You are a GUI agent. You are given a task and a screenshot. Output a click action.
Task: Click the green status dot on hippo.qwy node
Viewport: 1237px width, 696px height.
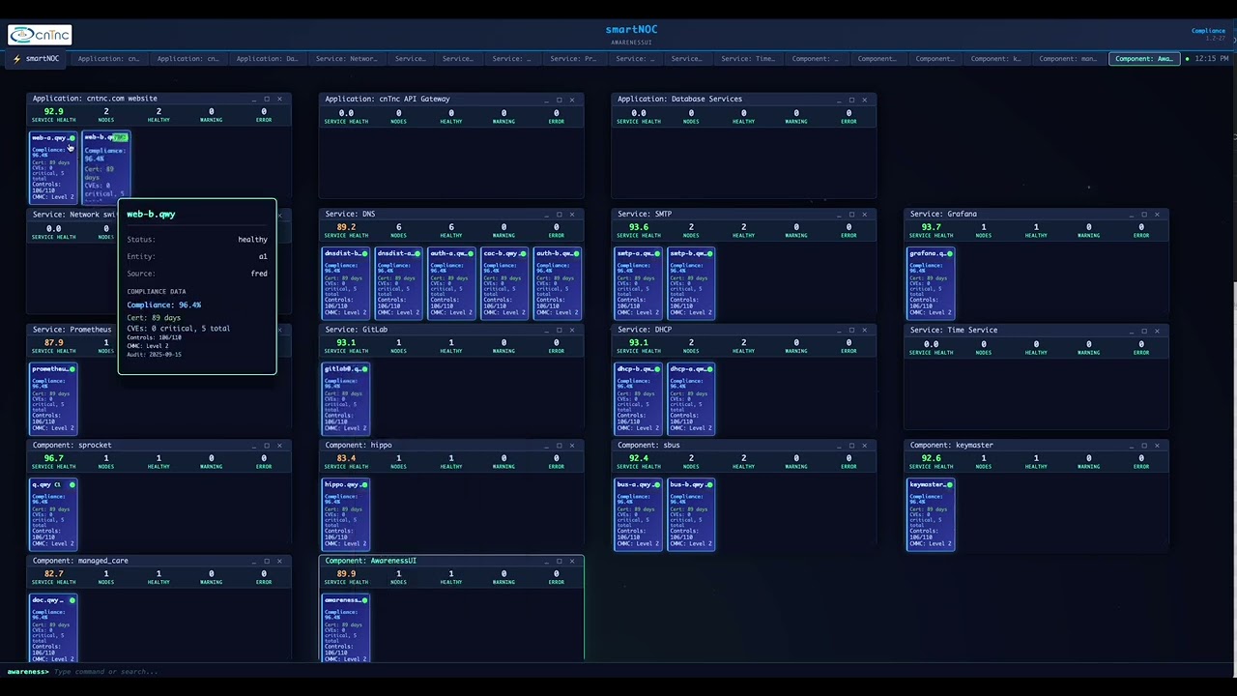[363, 484]
